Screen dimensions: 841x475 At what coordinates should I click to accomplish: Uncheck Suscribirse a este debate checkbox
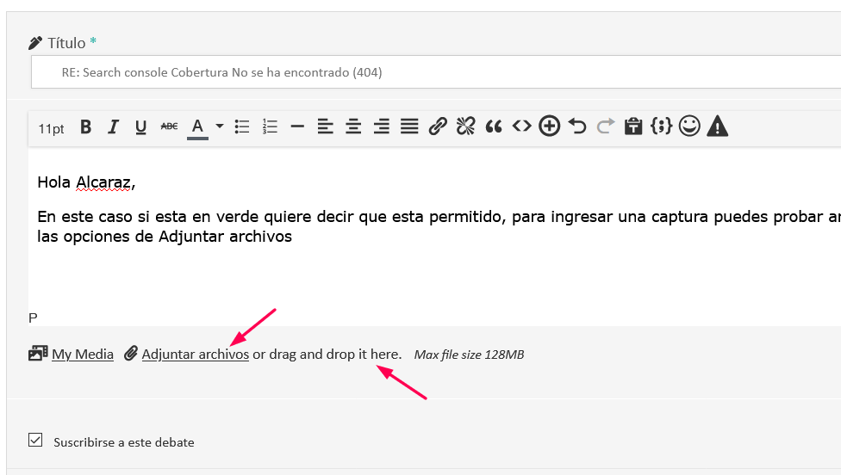tap(35, 441)
